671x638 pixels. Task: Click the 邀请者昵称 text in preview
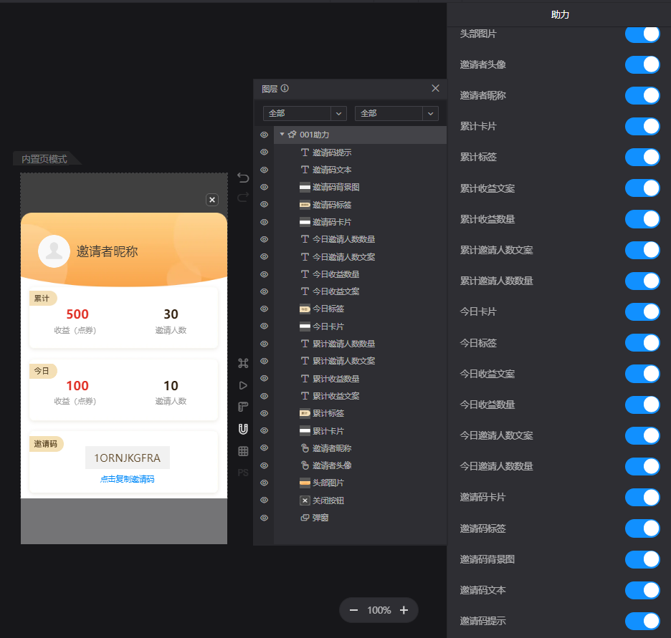(x=107, y=251)
